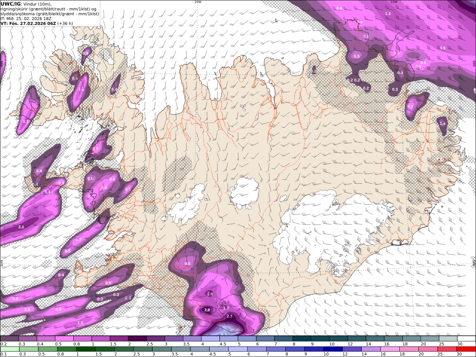Pick the lower-row legend swatch starting at 4
The height and width of the screenshot is (357, 476).
click(200, 349)
